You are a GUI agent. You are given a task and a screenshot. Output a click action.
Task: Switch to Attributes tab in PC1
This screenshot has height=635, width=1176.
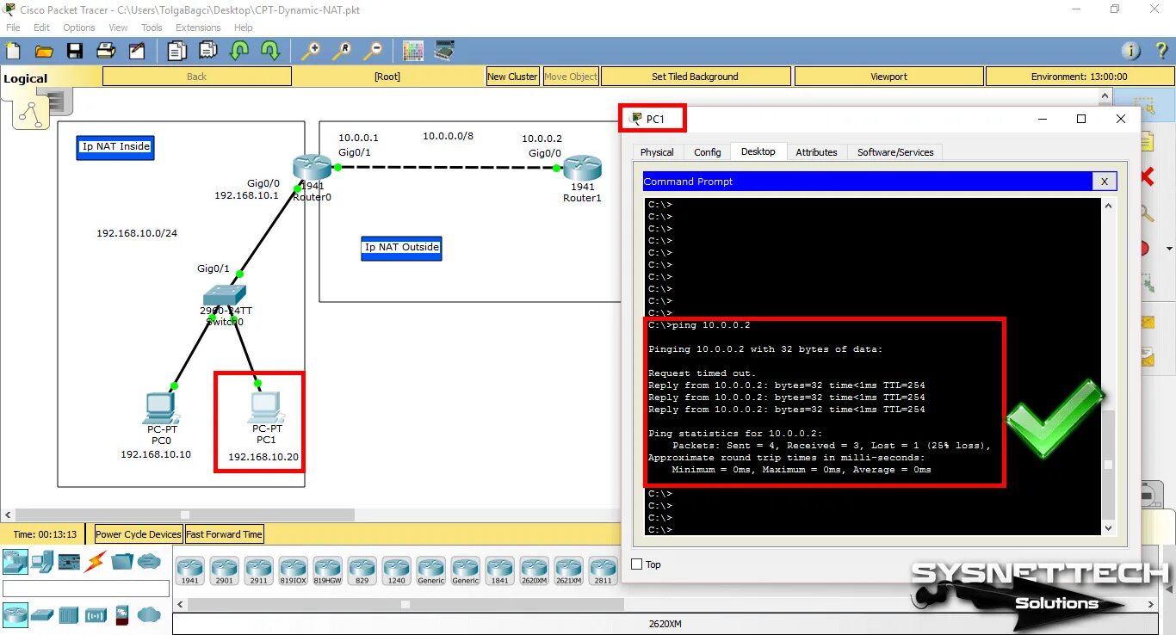(x=816, y=152)
